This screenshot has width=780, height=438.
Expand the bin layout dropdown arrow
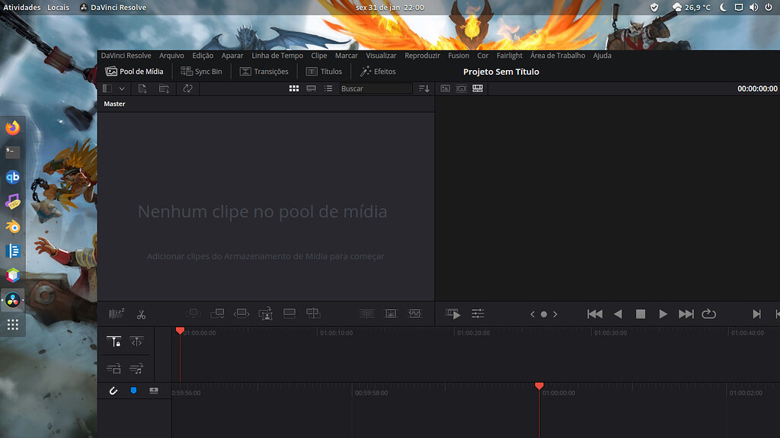pos(121,88)
